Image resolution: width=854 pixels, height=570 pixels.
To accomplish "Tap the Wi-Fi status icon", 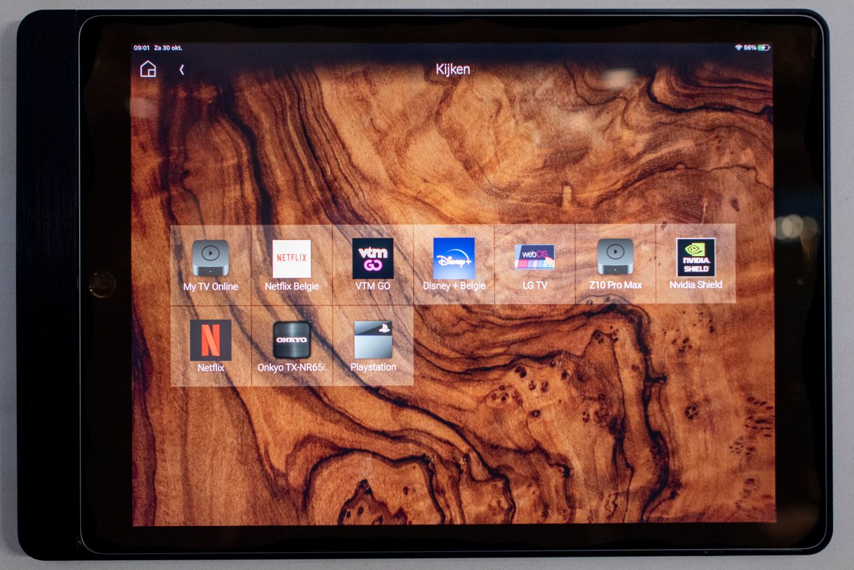I will (738, 47).
